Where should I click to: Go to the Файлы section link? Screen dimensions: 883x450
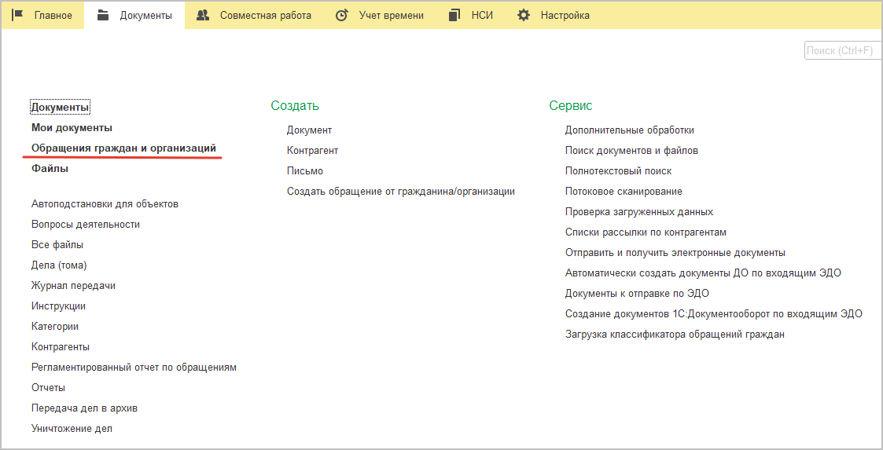click(x=50, y=168)
